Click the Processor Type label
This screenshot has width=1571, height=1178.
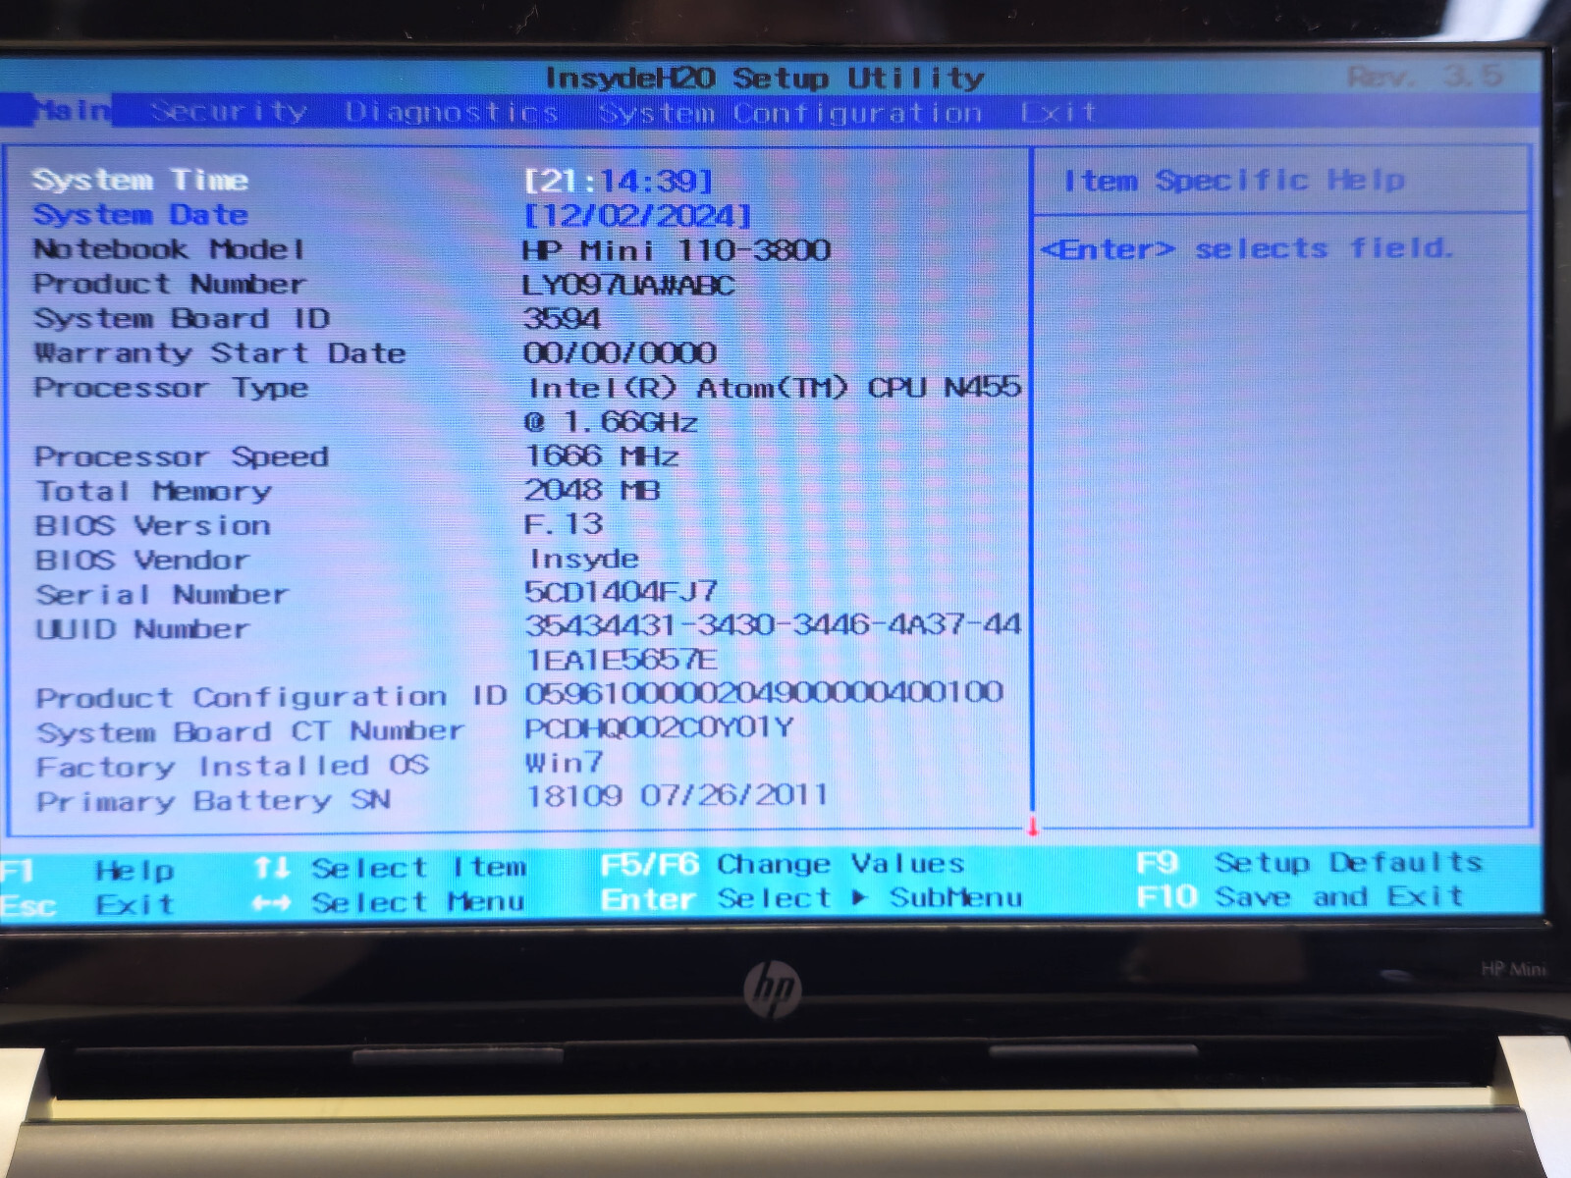tap(171, 388)
